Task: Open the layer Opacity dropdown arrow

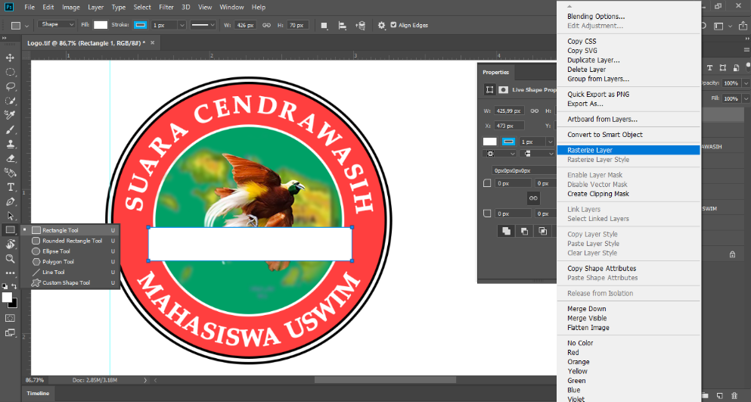Action: [x=746, y=83]
